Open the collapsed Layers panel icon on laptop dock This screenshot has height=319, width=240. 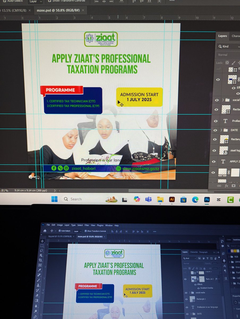point(224,261)
